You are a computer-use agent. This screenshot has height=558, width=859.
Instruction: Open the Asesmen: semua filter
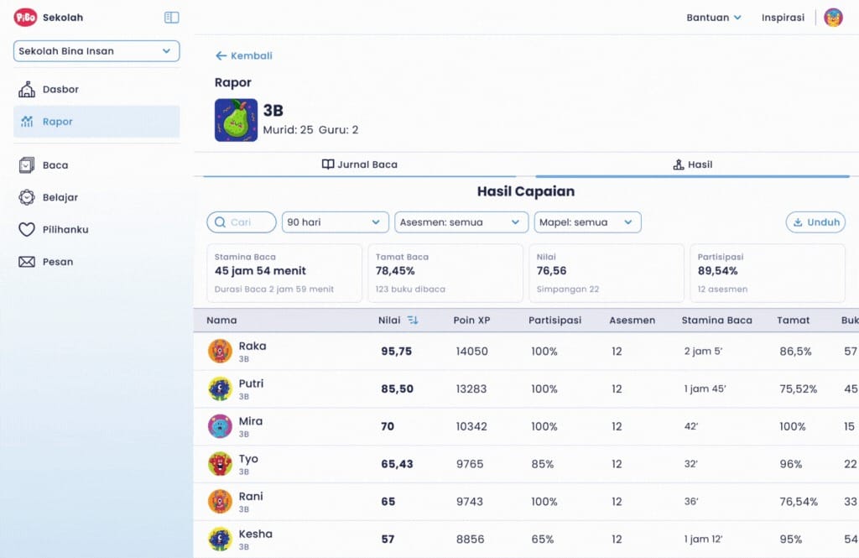(461, 222)
